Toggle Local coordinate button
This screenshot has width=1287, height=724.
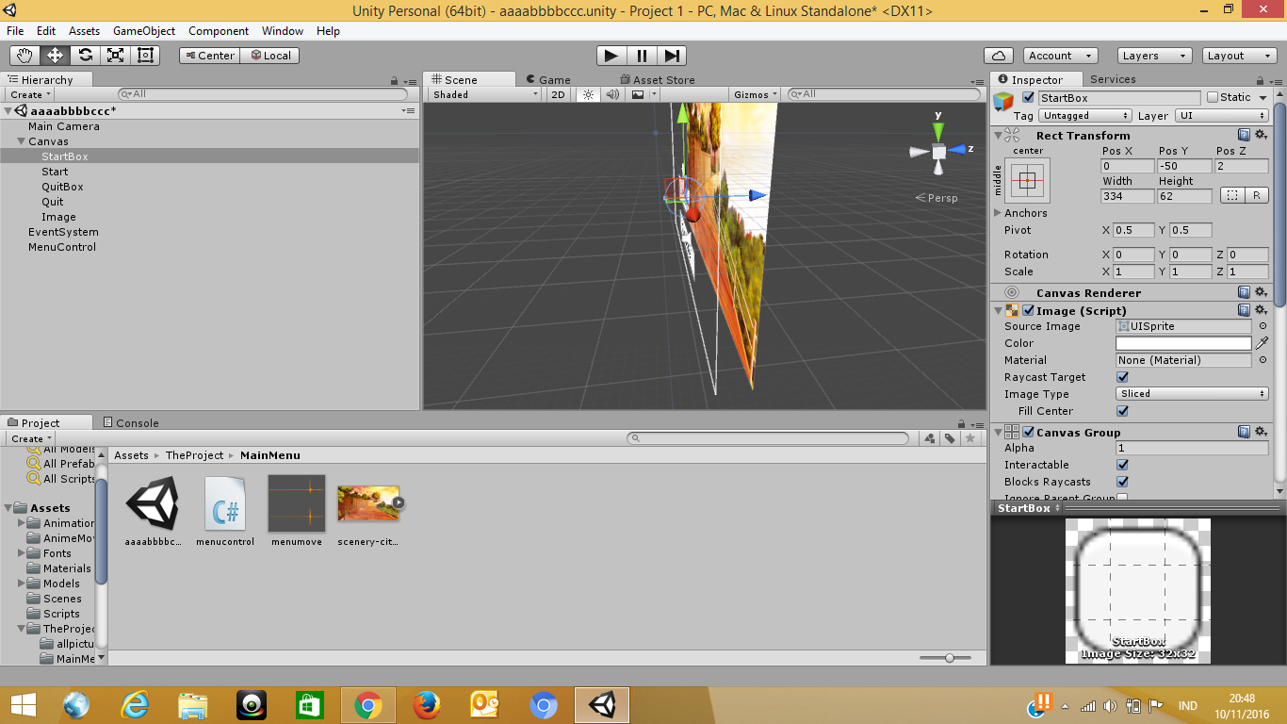pyautogui.click(x=269, y=56)
